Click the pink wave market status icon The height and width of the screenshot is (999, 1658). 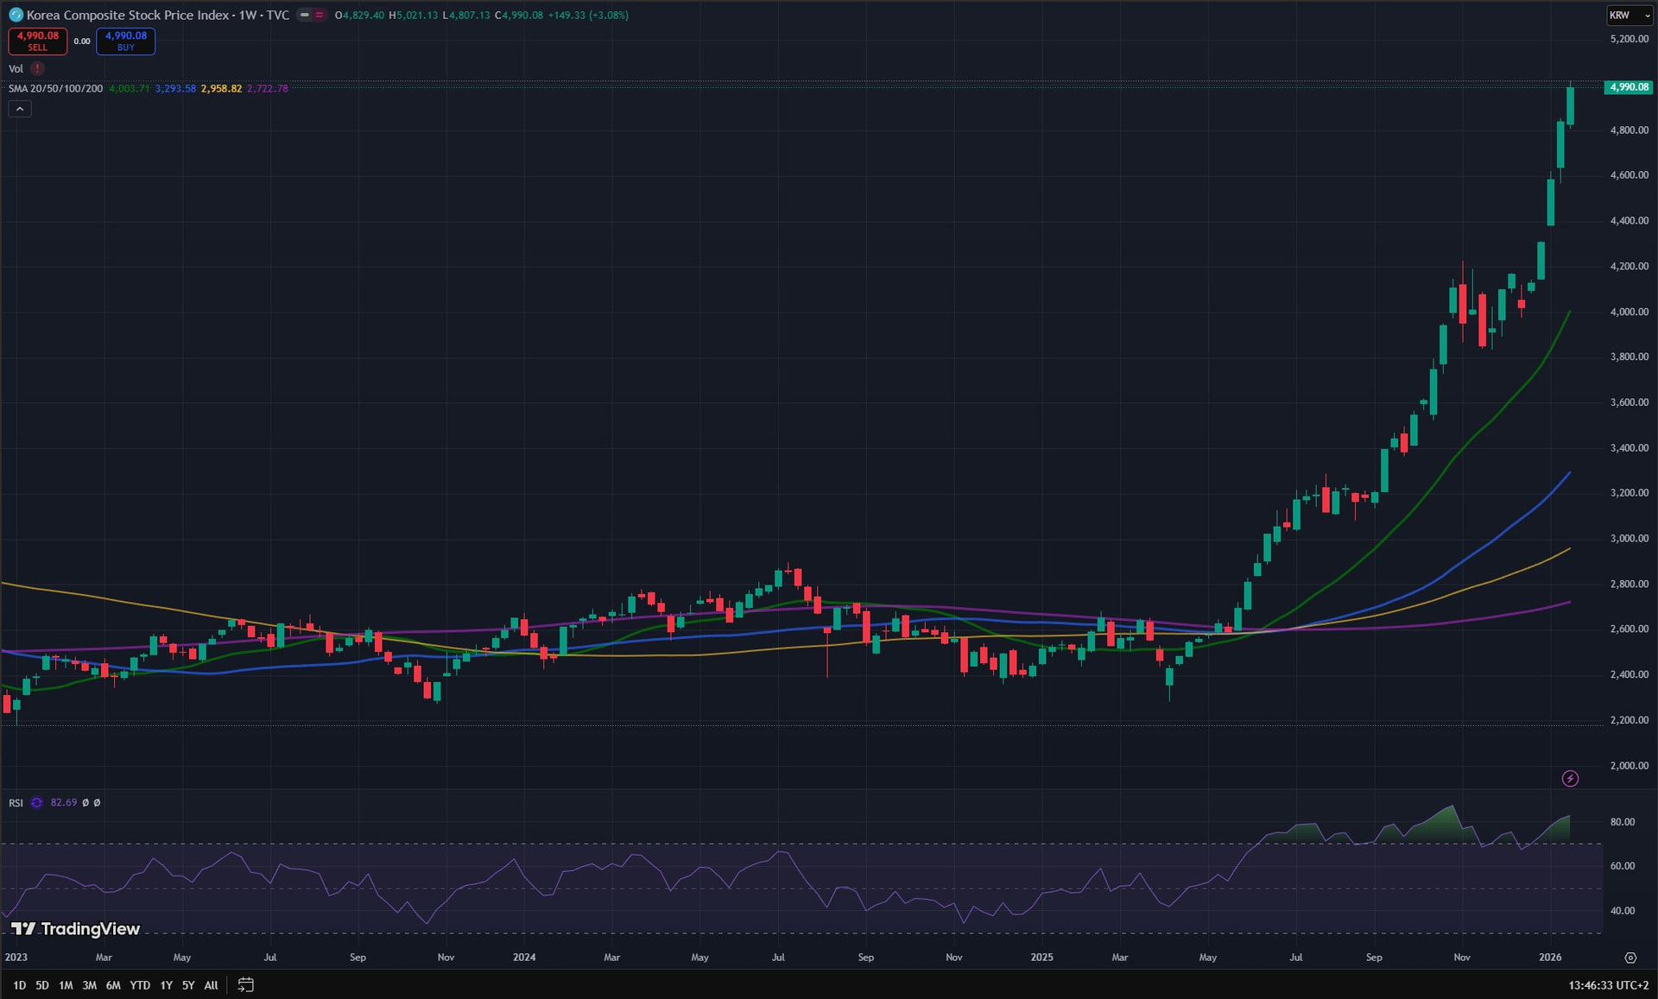320,15
